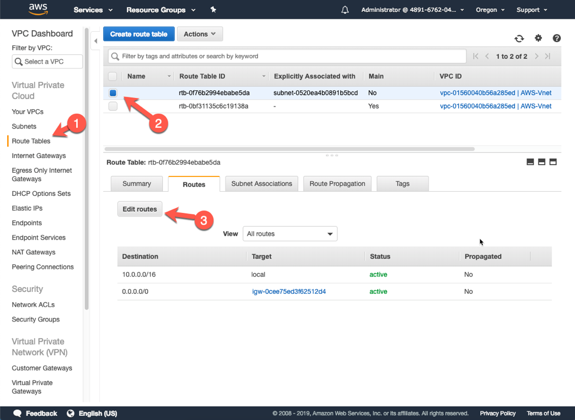Click the Create route table button
The image size is (575, 420).
[139, 34]
